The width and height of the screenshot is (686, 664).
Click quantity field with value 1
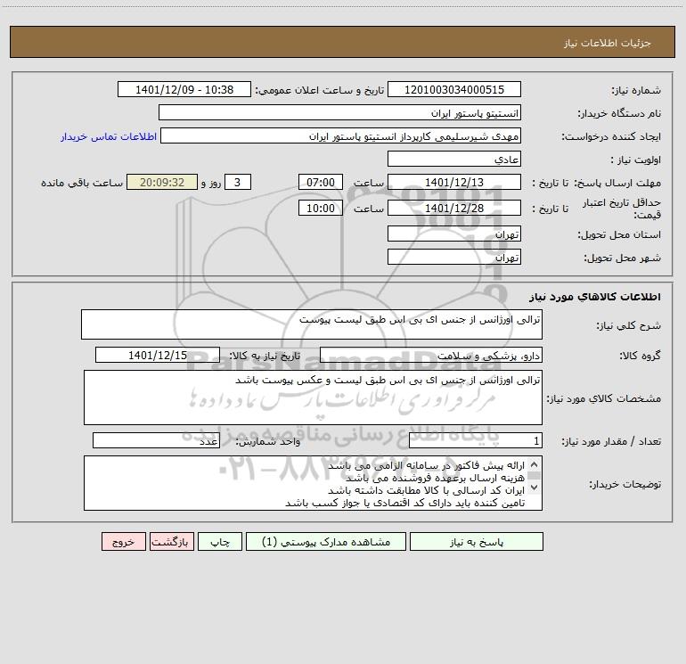[x=476, y=440]
